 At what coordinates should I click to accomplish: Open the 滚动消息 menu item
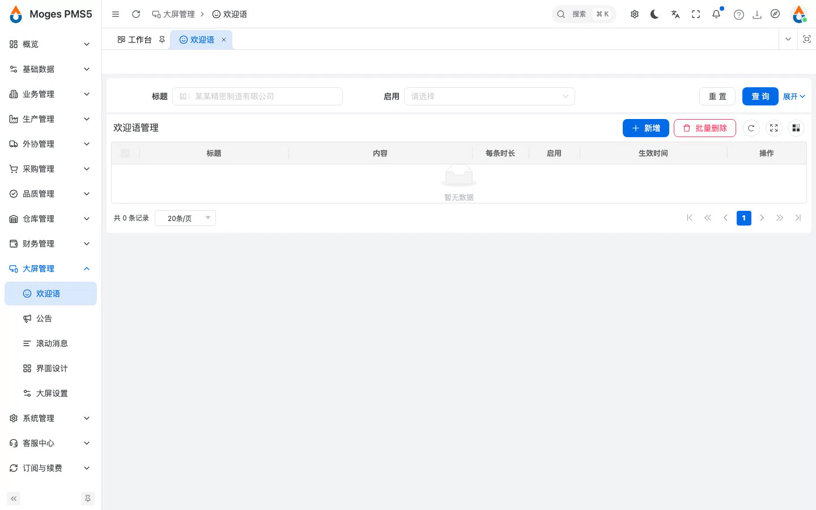tap(51, 343)
